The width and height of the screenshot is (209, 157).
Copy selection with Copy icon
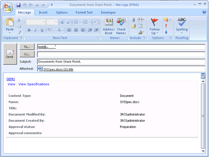tap(19, 26)
